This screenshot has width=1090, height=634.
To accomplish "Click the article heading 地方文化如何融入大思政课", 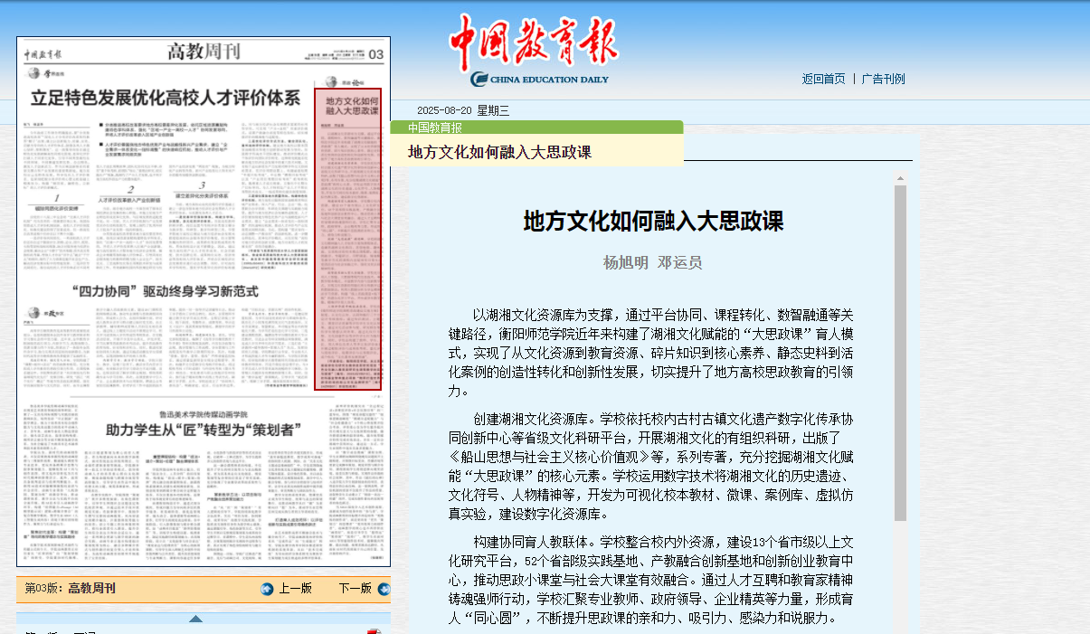I will coord(653,222).
